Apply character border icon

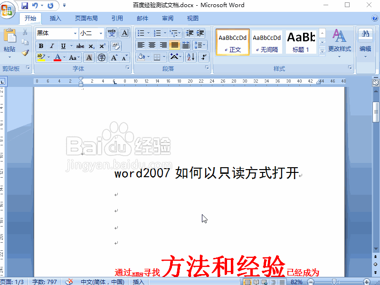tap(124, 33)
